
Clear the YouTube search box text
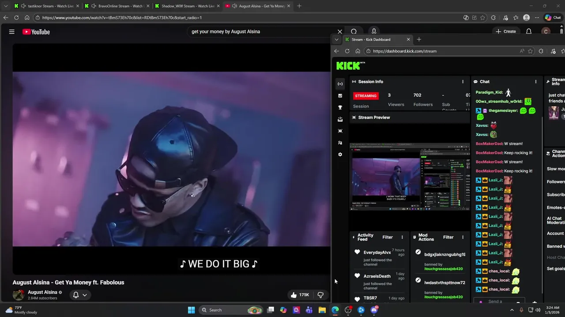coord(340,32)
